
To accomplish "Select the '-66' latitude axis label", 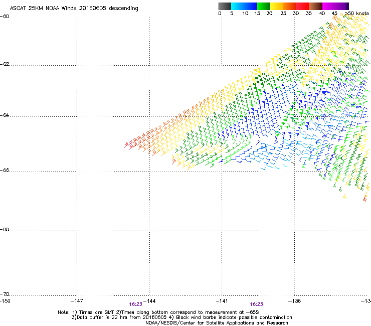I will point(5,170).
